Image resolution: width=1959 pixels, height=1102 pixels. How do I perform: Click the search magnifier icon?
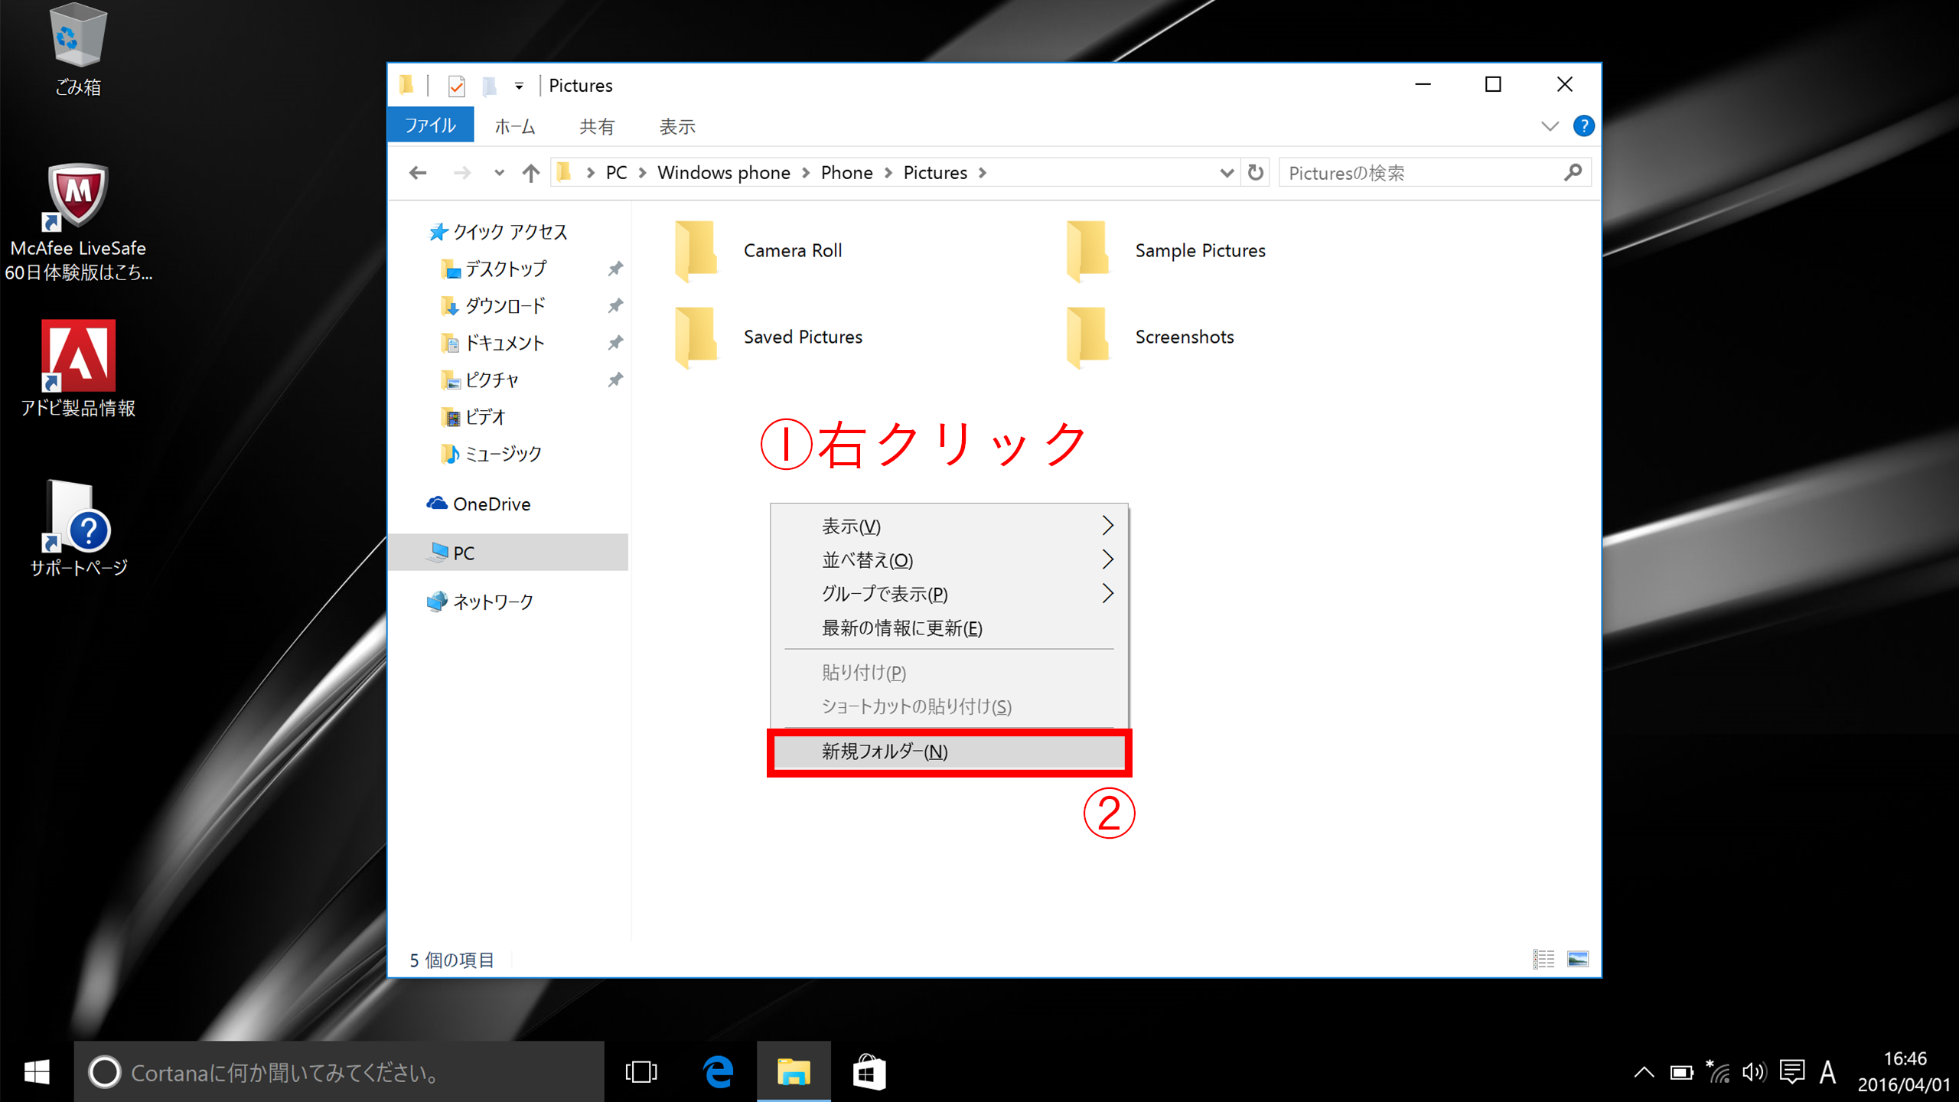coord(1573,173)
